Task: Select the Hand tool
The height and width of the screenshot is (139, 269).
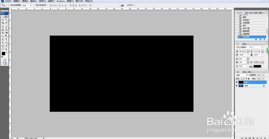Action: (3, 49)
